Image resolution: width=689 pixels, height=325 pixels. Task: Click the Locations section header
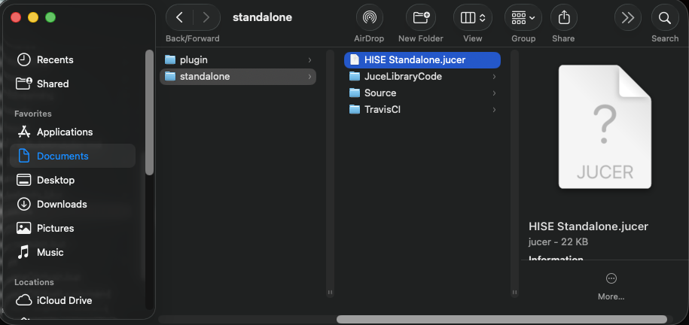(34, 282)
